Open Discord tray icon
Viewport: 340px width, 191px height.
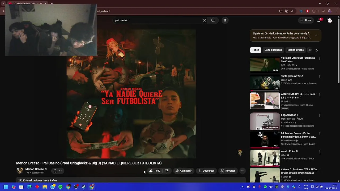point(248,187)
